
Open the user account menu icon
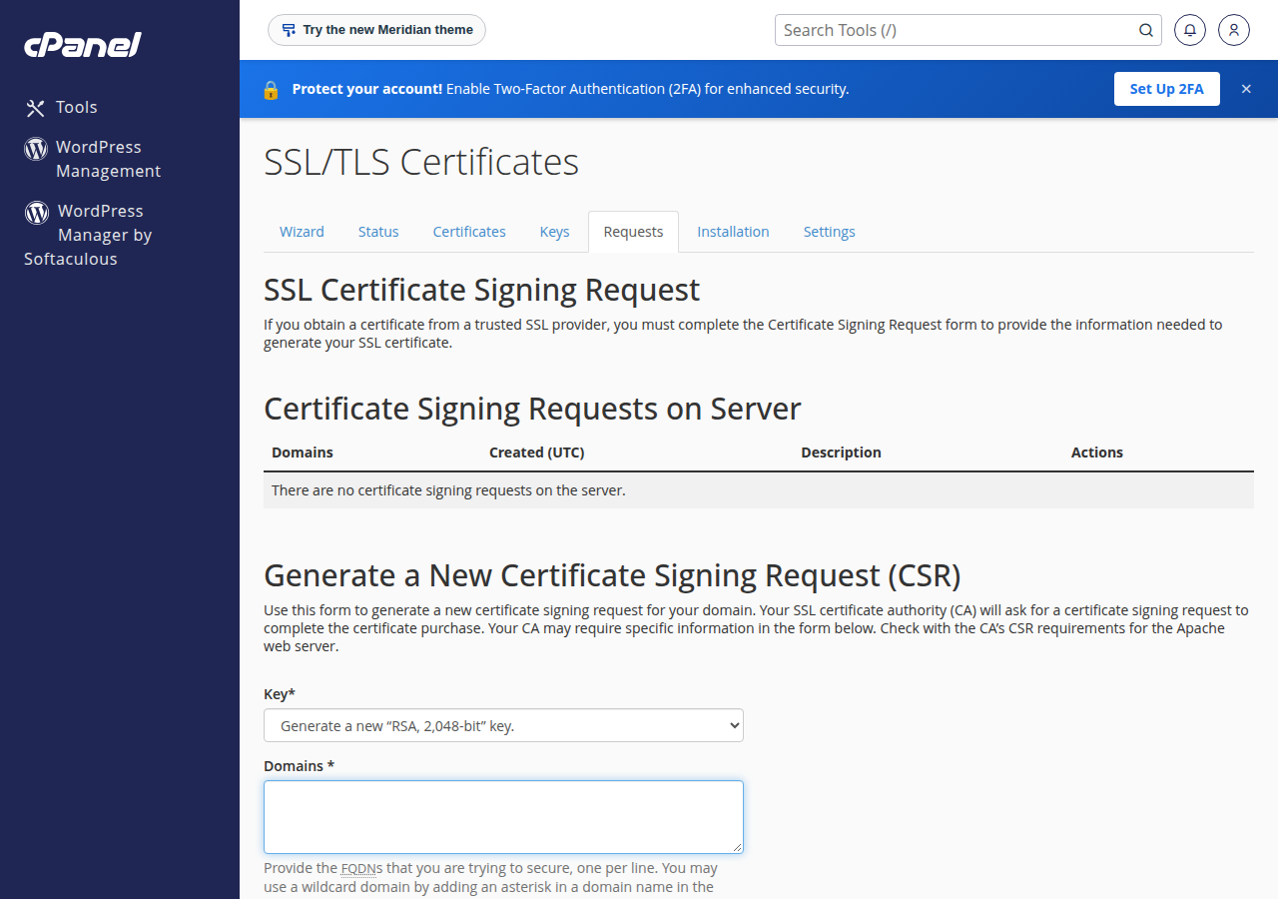(1234, 30)
